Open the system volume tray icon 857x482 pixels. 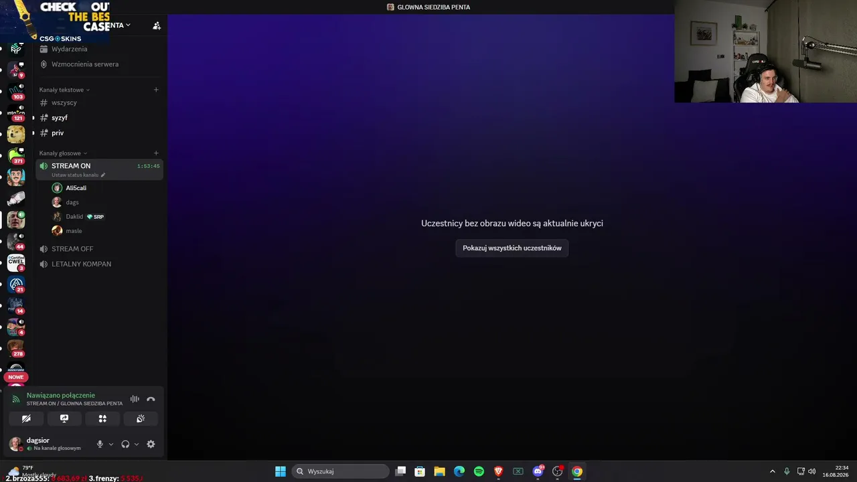[812, 471]
